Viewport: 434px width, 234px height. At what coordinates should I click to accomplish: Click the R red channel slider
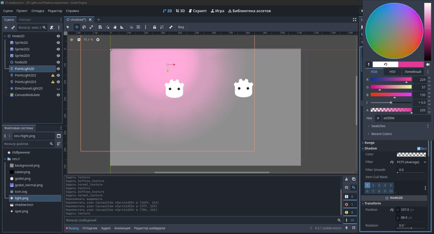coord(391,80)
